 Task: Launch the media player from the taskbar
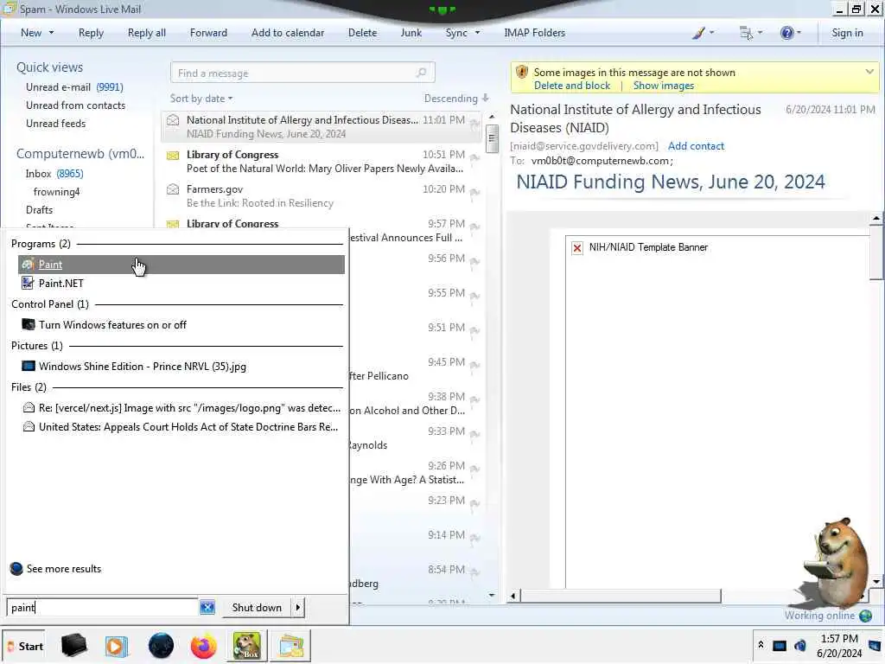point(117,646)
